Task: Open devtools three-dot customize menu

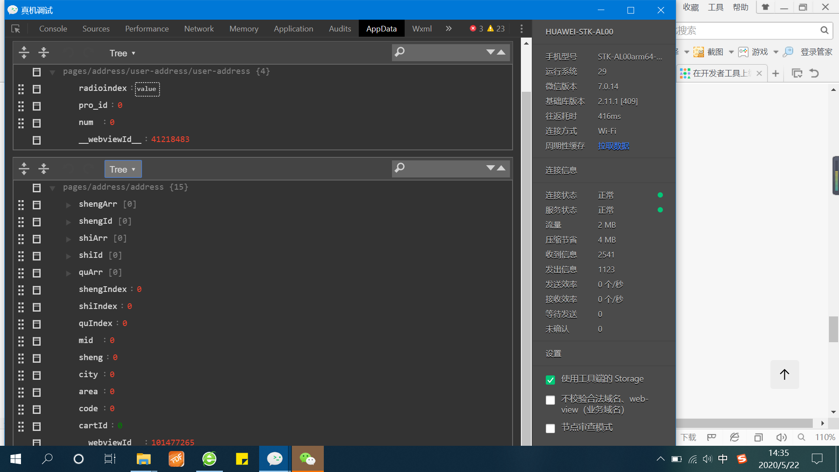Action: coord(521,29)
